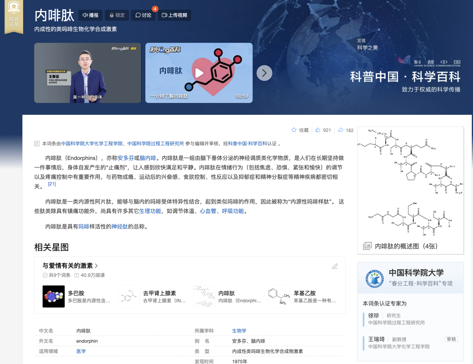Open the 王春谊 expert video thumbnail
Image resolution: width=473 pixels, height=364 pixels.
pyautogui.click(x=88, y=73)
